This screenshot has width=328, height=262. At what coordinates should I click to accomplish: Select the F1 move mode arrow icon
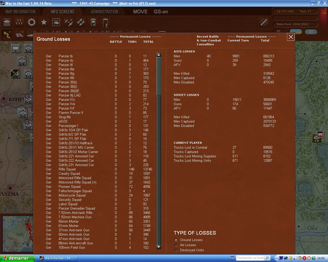pyautogui.click(x=7, y=35)
